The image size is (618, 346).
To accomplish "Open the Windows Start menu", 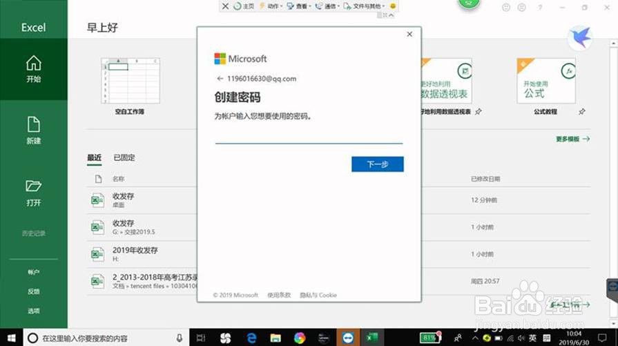I will [x=12, y=338].
